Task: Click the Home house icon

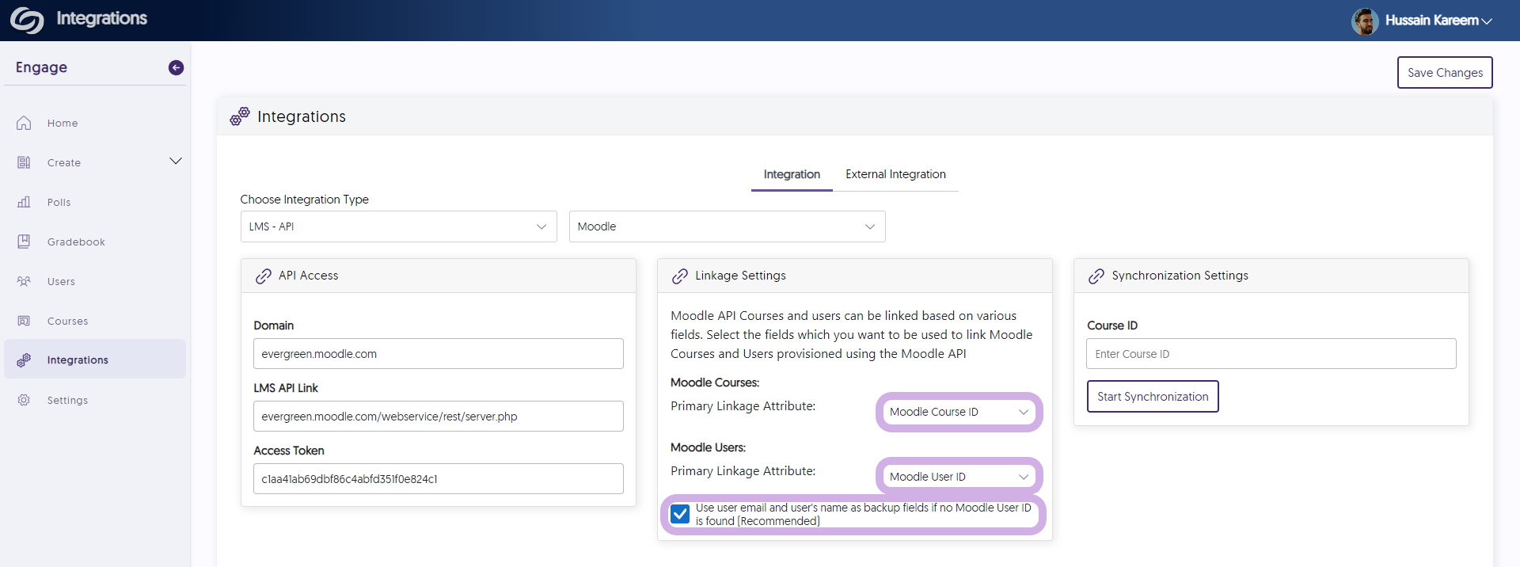Action: point(24,123)
